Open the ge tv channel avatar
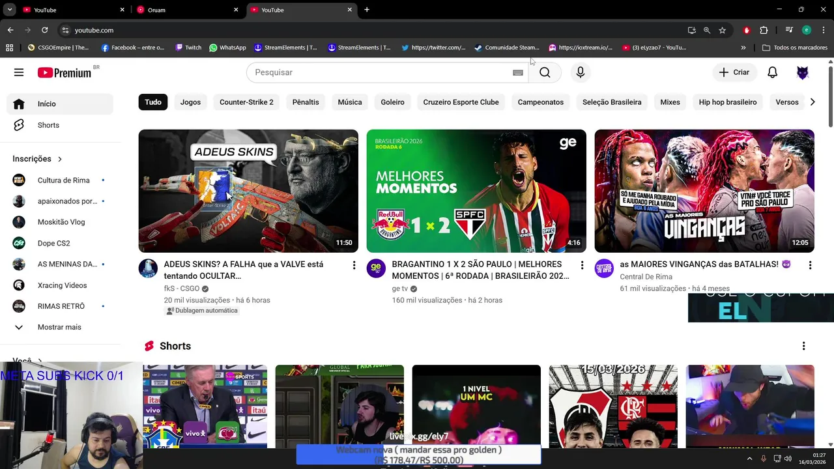The height and width of the screenshot is (469, 834). pyautogui.click(x=376, y=268)
